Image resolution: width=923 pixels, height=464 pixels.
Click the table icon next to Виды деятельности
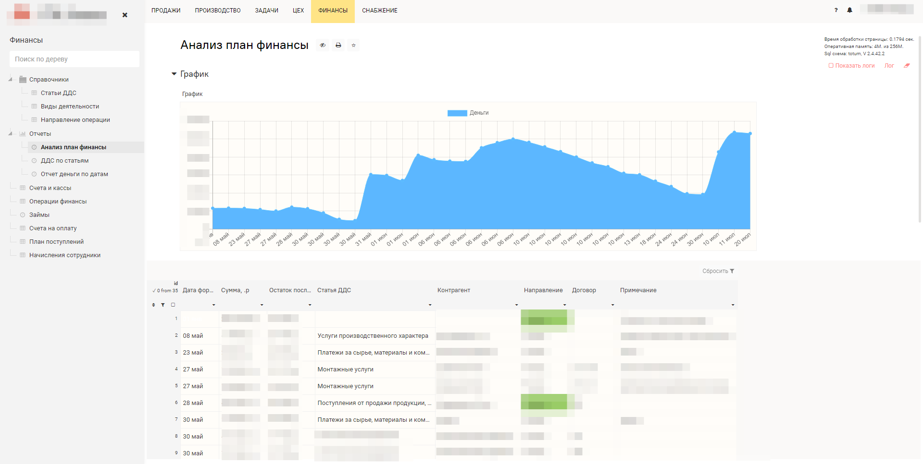[34, 107]
